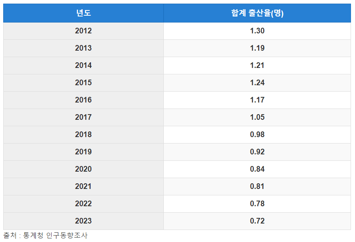Select the year cell 2022
This screenshot has height=242, width=355.
click(x=83, y=204)
